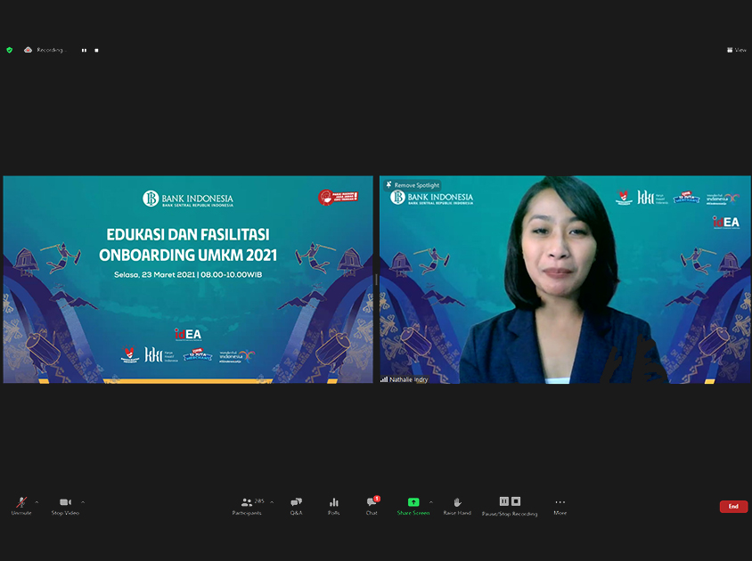Pause recording using the top-left indicator control
The width and height of the screenshot is (752, 561).
tap(84, 50)
